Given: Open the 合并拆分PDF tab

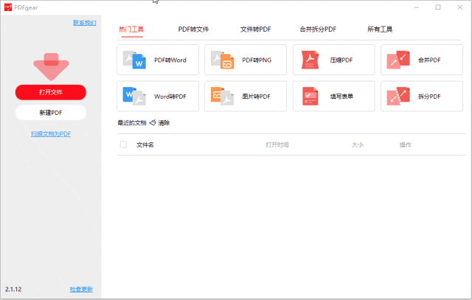Looking at the screenshot, I should point(318,29).
